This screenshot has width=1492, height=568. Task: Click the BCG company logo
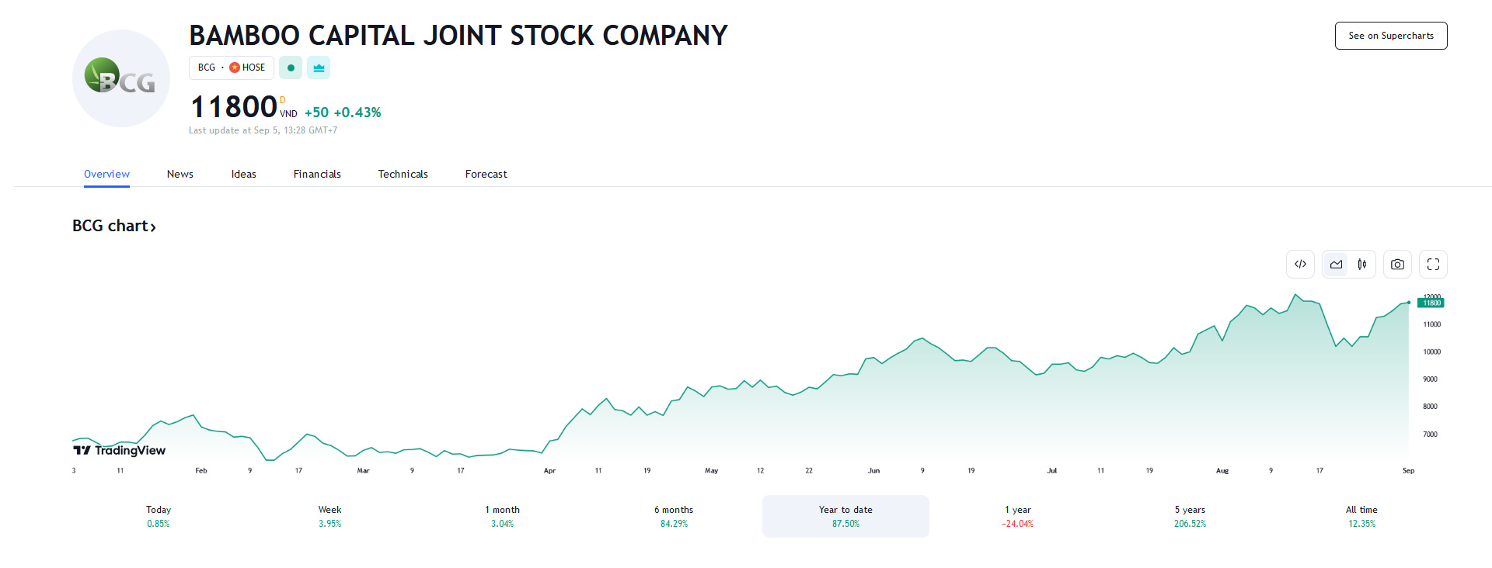[121, 78]
